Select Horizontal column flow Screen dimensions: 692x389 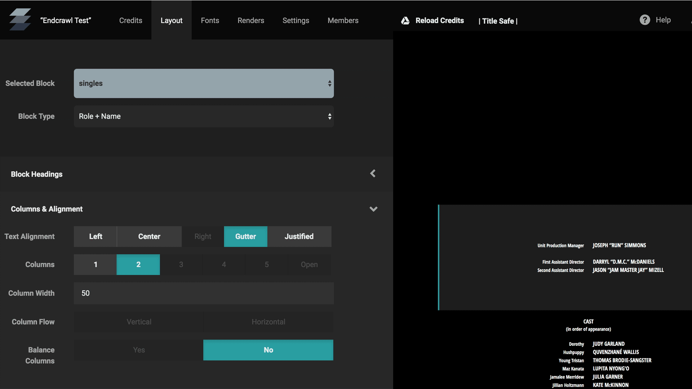[x=268, y=322]
